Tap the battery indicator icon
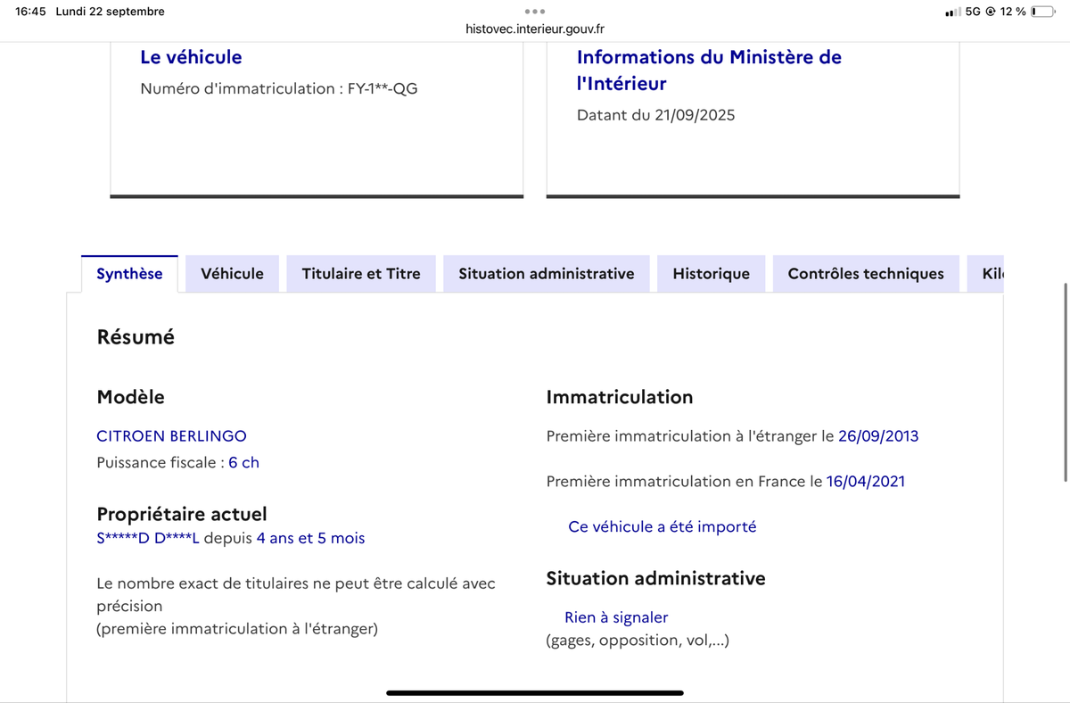Screen dimensions: 1070x703 tap(1041, 12)
